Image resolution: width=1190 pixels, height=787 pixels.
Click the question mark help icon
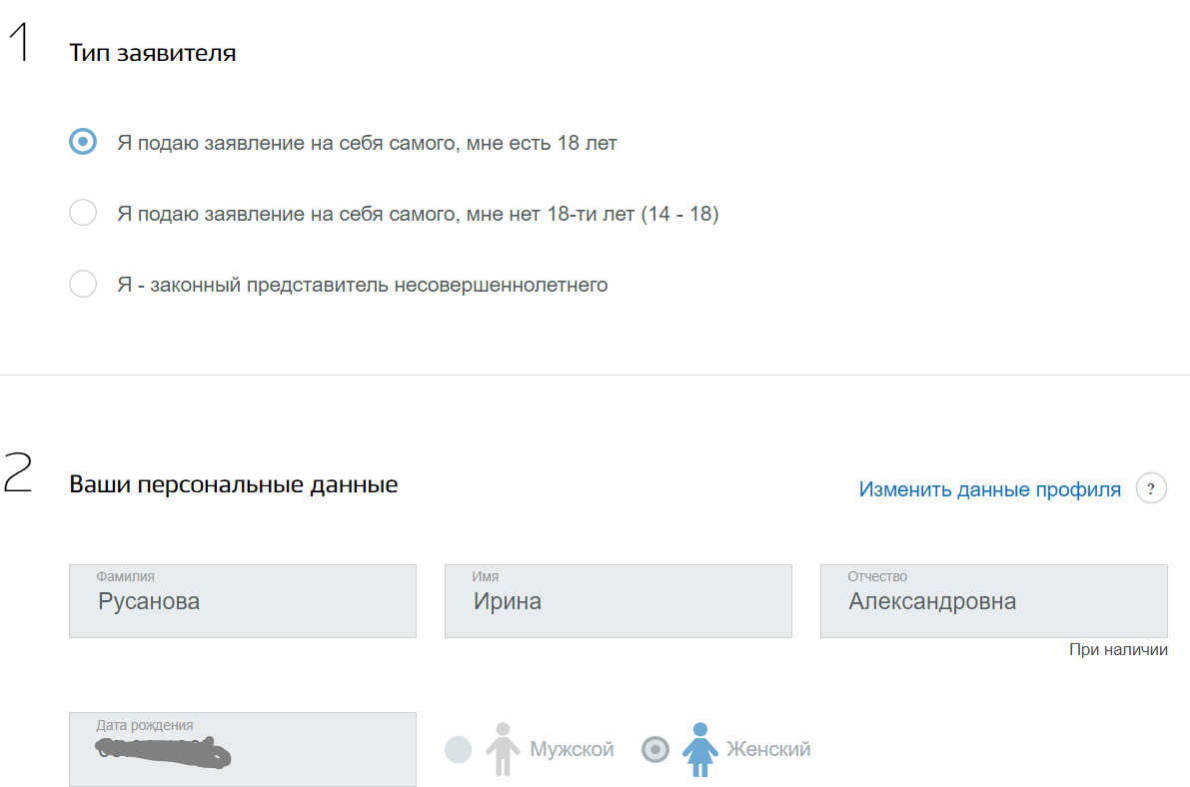coord(1151,488)
